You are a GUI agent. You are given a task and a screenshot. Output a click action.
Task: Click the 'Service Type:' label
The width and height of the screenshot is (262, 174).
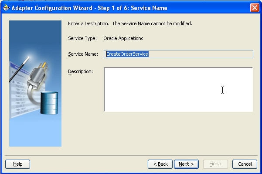click(82, 38)
